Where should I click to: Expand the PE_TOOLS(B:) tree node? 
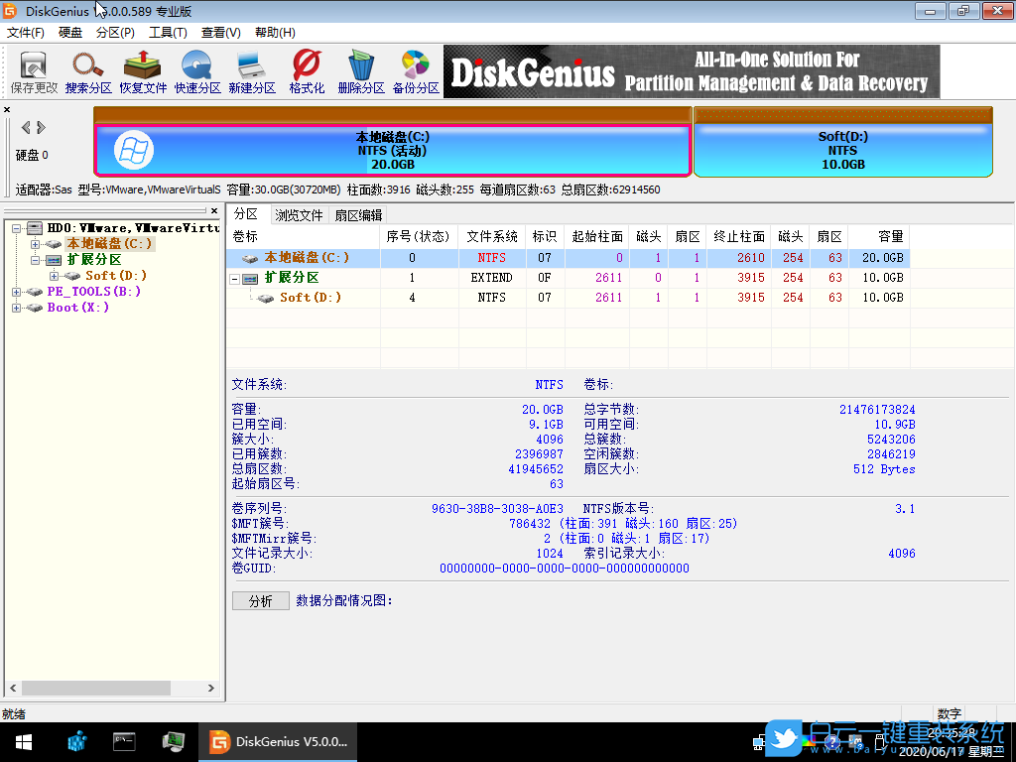click(x=17, y=292)
